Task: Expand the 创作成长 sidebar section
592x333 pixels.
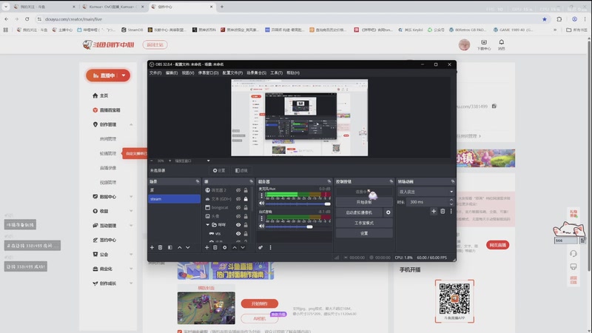Action: coord(131,283)
